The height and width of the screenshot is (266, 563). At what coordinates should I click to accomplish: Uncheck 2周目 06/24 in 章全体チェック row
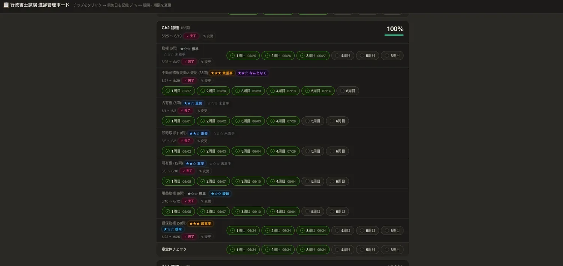[x=278, y=249]
